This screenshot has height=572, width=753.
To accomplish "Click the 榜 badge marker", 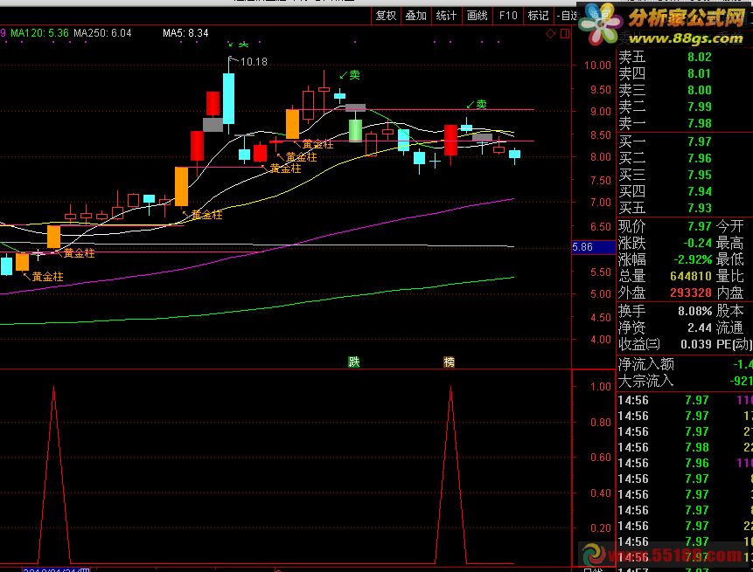I will pos(449,362).
